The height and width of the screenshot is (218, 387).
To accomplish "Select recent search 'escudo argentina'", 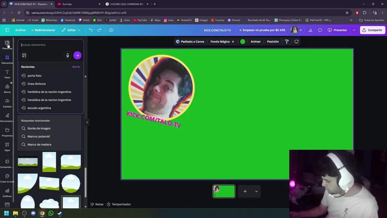I will [x=50, y=108].
